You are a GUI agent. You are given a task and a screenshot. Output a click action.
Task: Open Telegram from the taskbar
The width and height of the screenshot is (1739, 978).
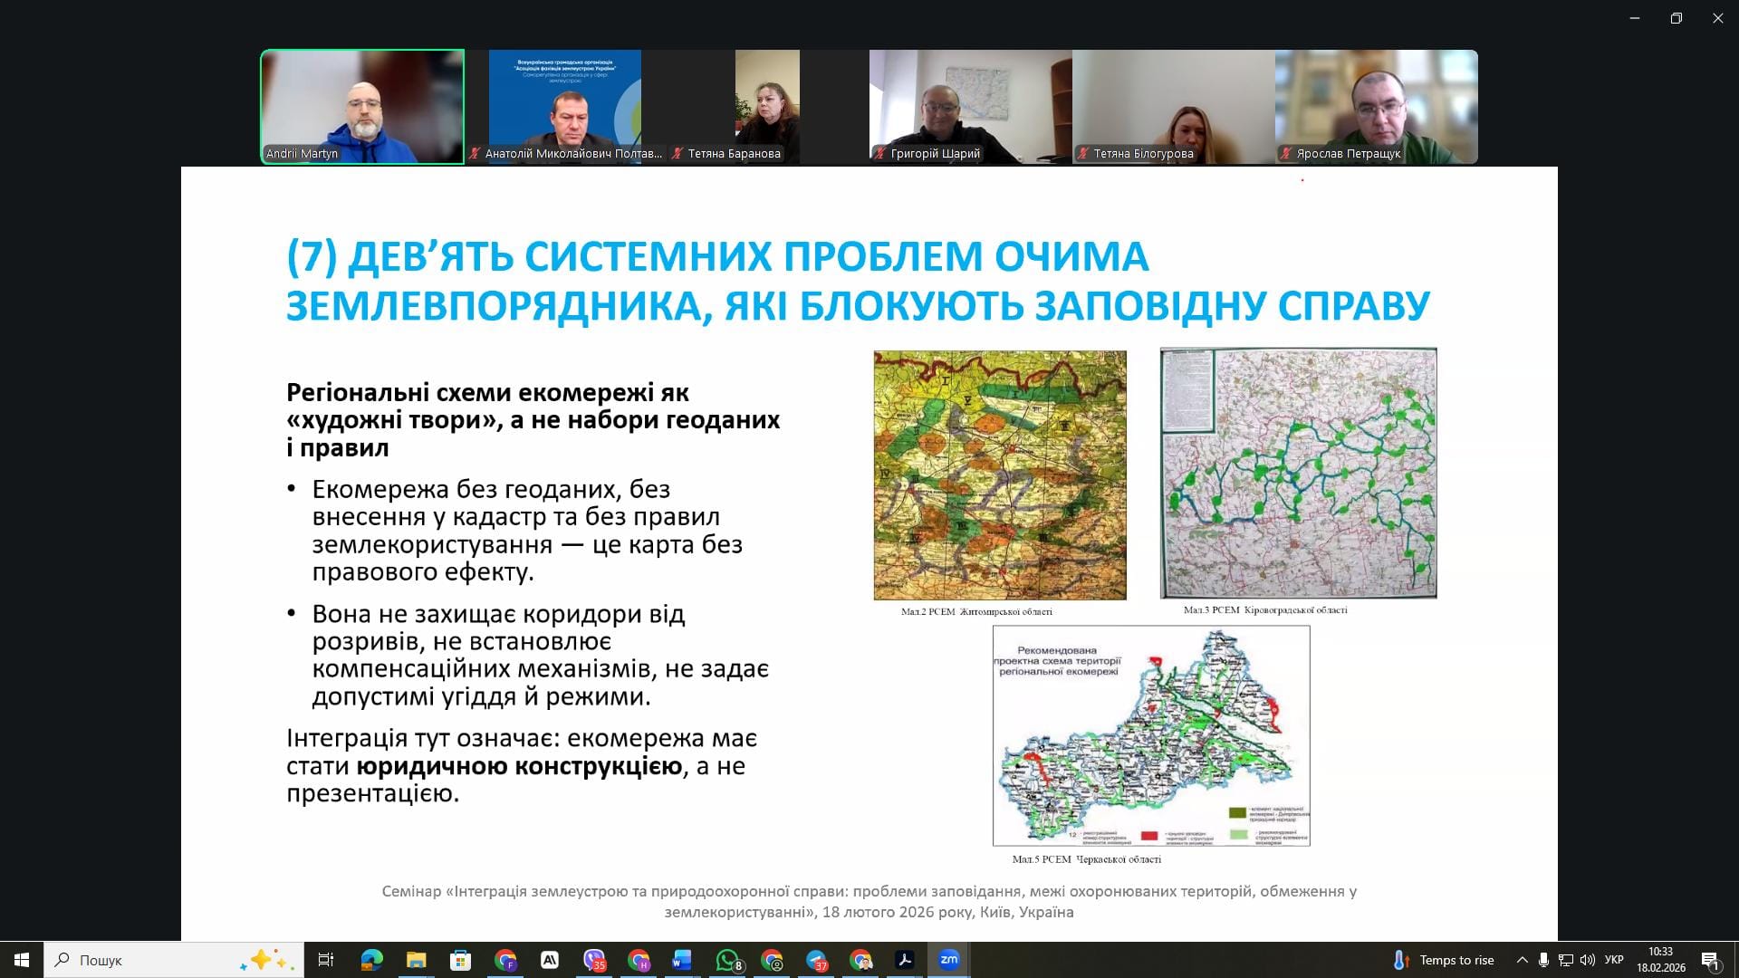816,960
